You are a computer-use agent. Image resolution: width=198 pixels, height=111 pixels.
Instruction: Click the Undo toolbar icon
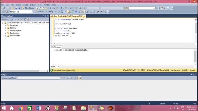coord(61,8)
